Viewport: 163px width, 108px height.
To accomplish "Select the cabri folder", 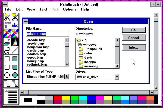I will 85,53.
